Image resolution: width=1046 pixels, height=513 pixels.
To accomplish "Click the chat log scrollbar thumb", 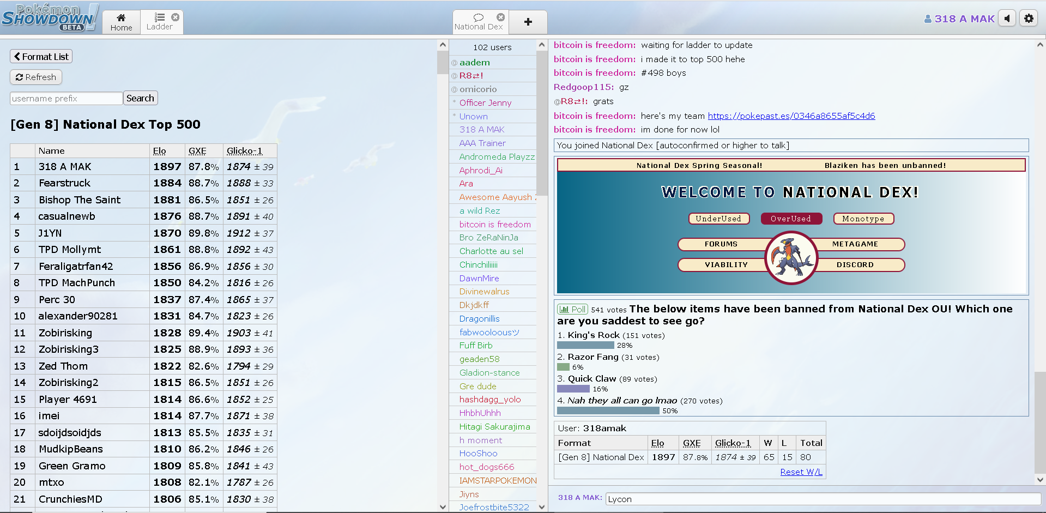I will tap(1040, 423).
